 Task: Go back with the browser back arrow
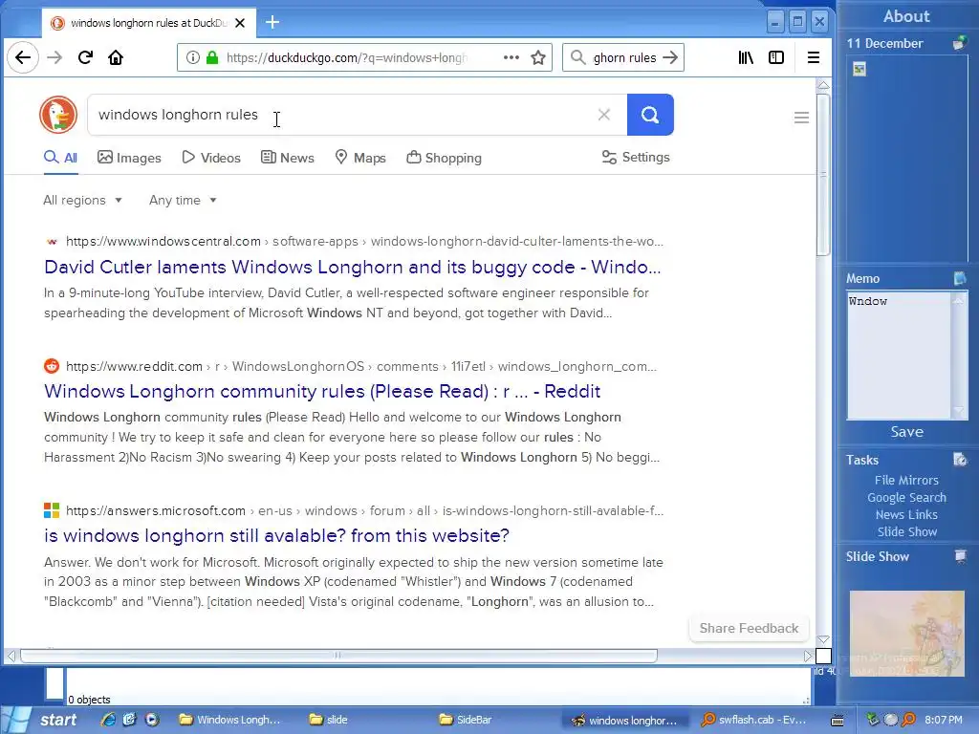click(x=23, y=57)
